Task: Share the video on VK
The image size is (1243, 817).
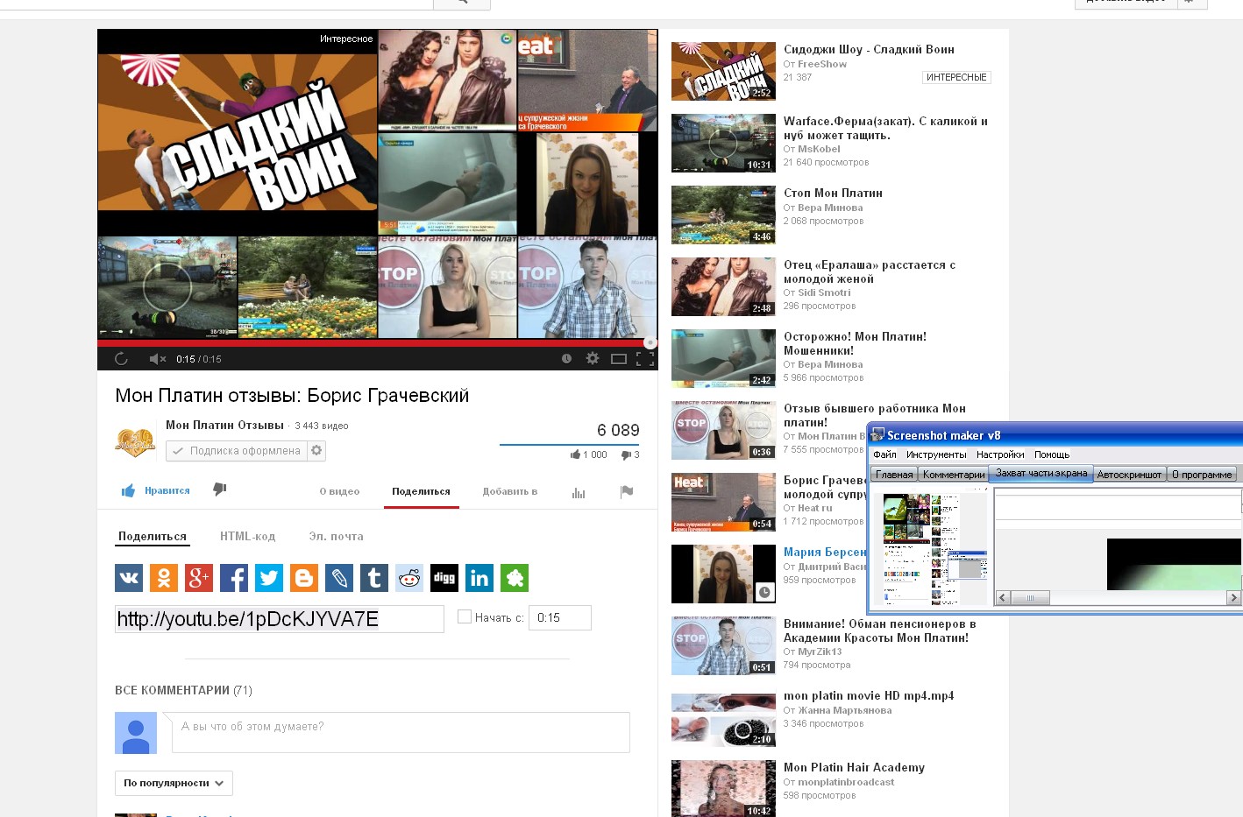Action: pyautogui.click(x=129, y=578)
